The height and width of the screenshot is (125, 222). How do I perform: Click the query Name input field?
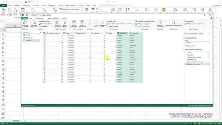[197, 43]
